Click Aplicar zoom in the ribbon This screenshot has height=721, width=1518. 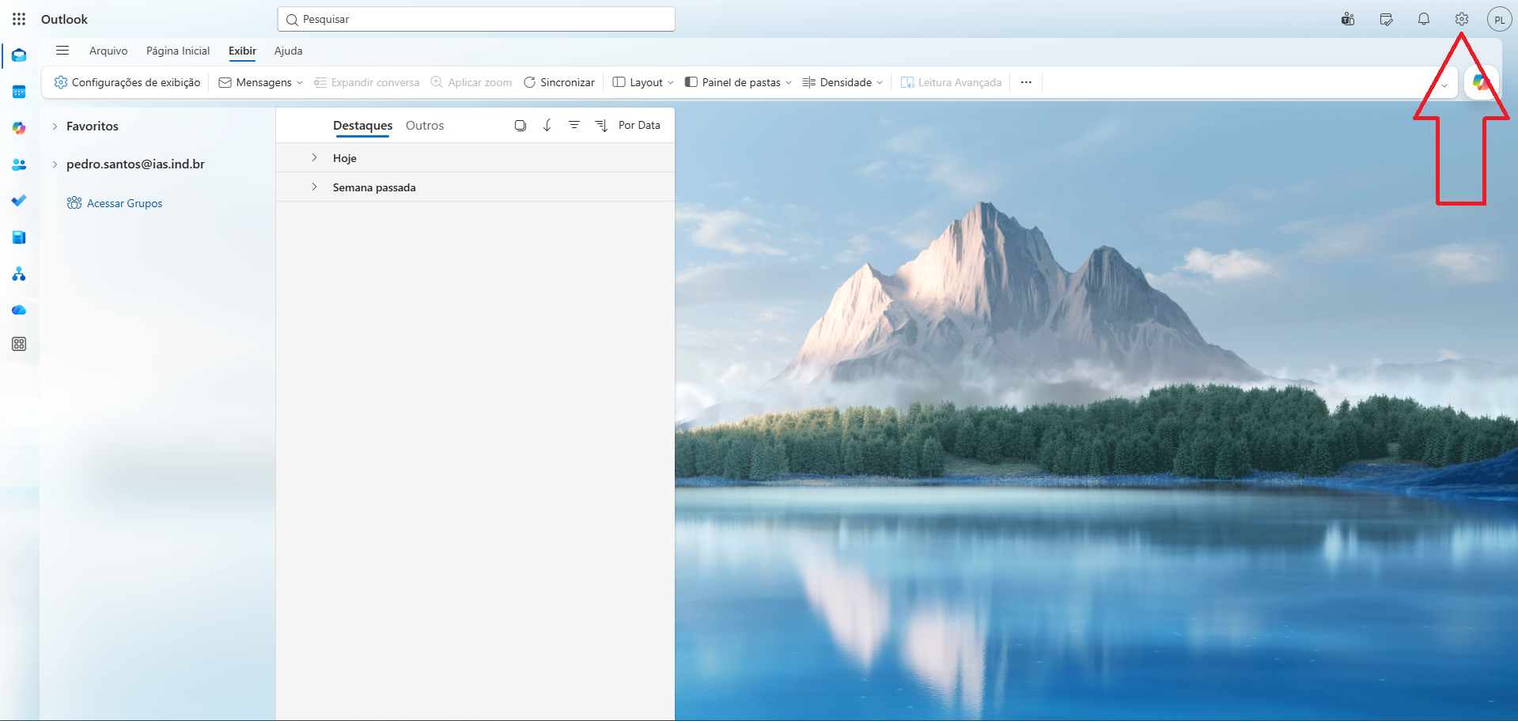click(x=471, y=82)
